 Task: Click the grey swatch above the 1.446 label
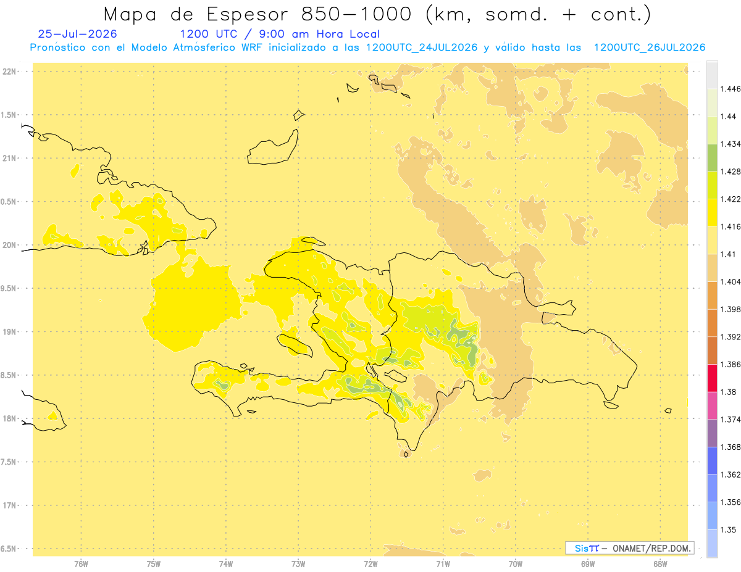coord(712,75)
